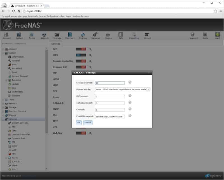Open the Reporting toolbar icon
224x180 pixels.
tap(134, 36)
